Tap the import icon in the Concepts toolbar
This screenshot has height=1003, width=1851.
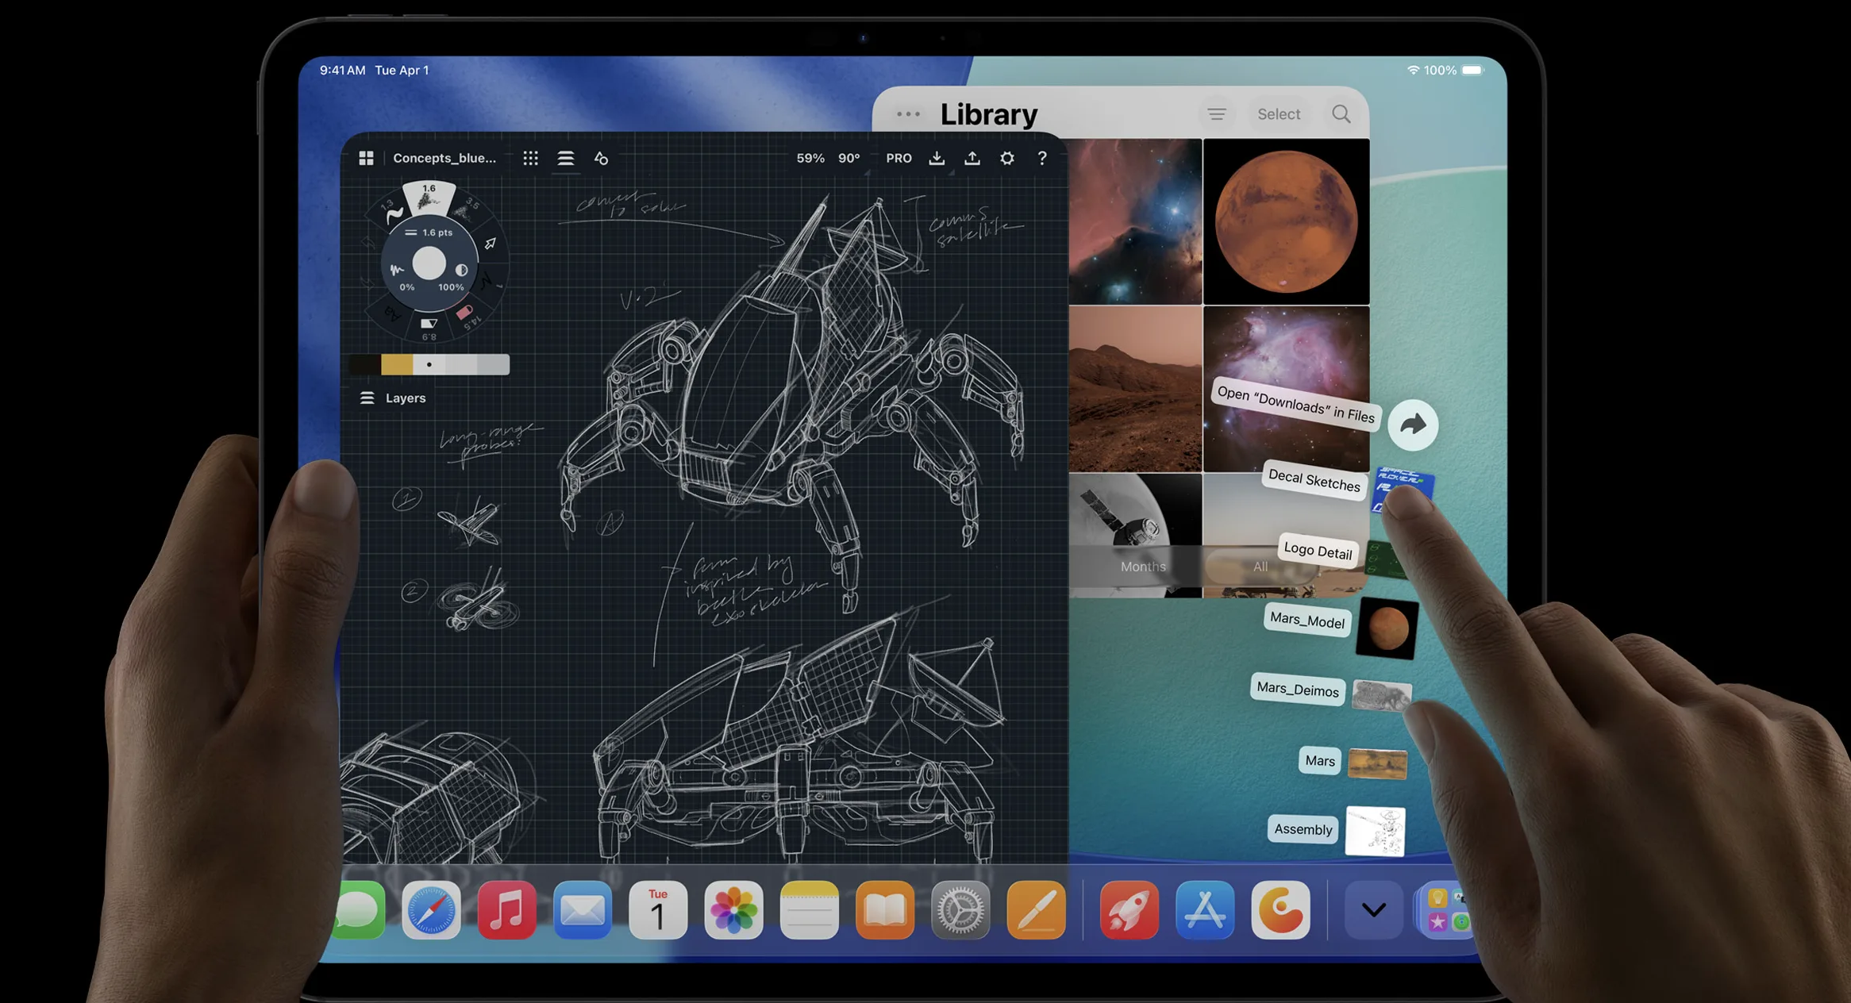point(937,158)
